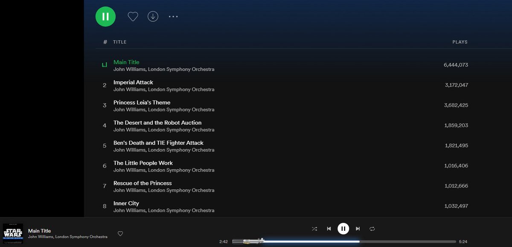Select the Imperial Attack track

click(x=133, y=82)
